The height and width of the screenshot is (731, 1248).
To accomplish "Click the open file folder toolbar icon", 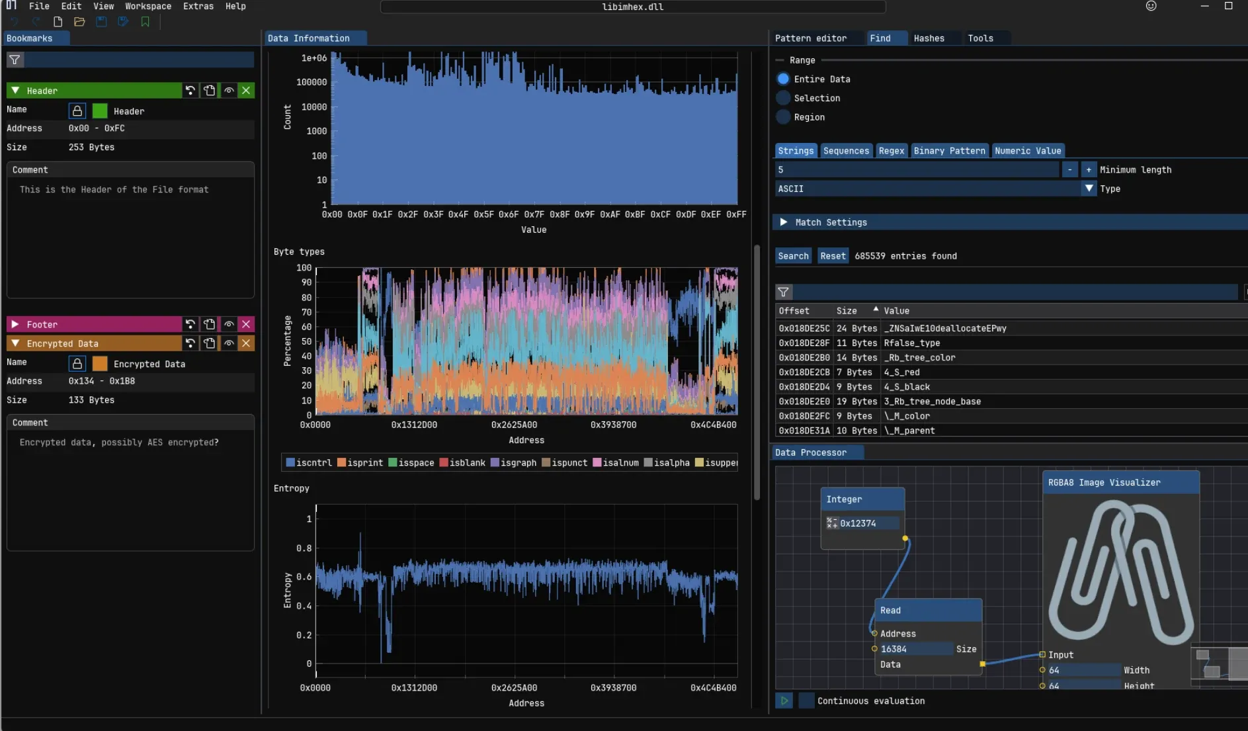I will pos(79,22).
